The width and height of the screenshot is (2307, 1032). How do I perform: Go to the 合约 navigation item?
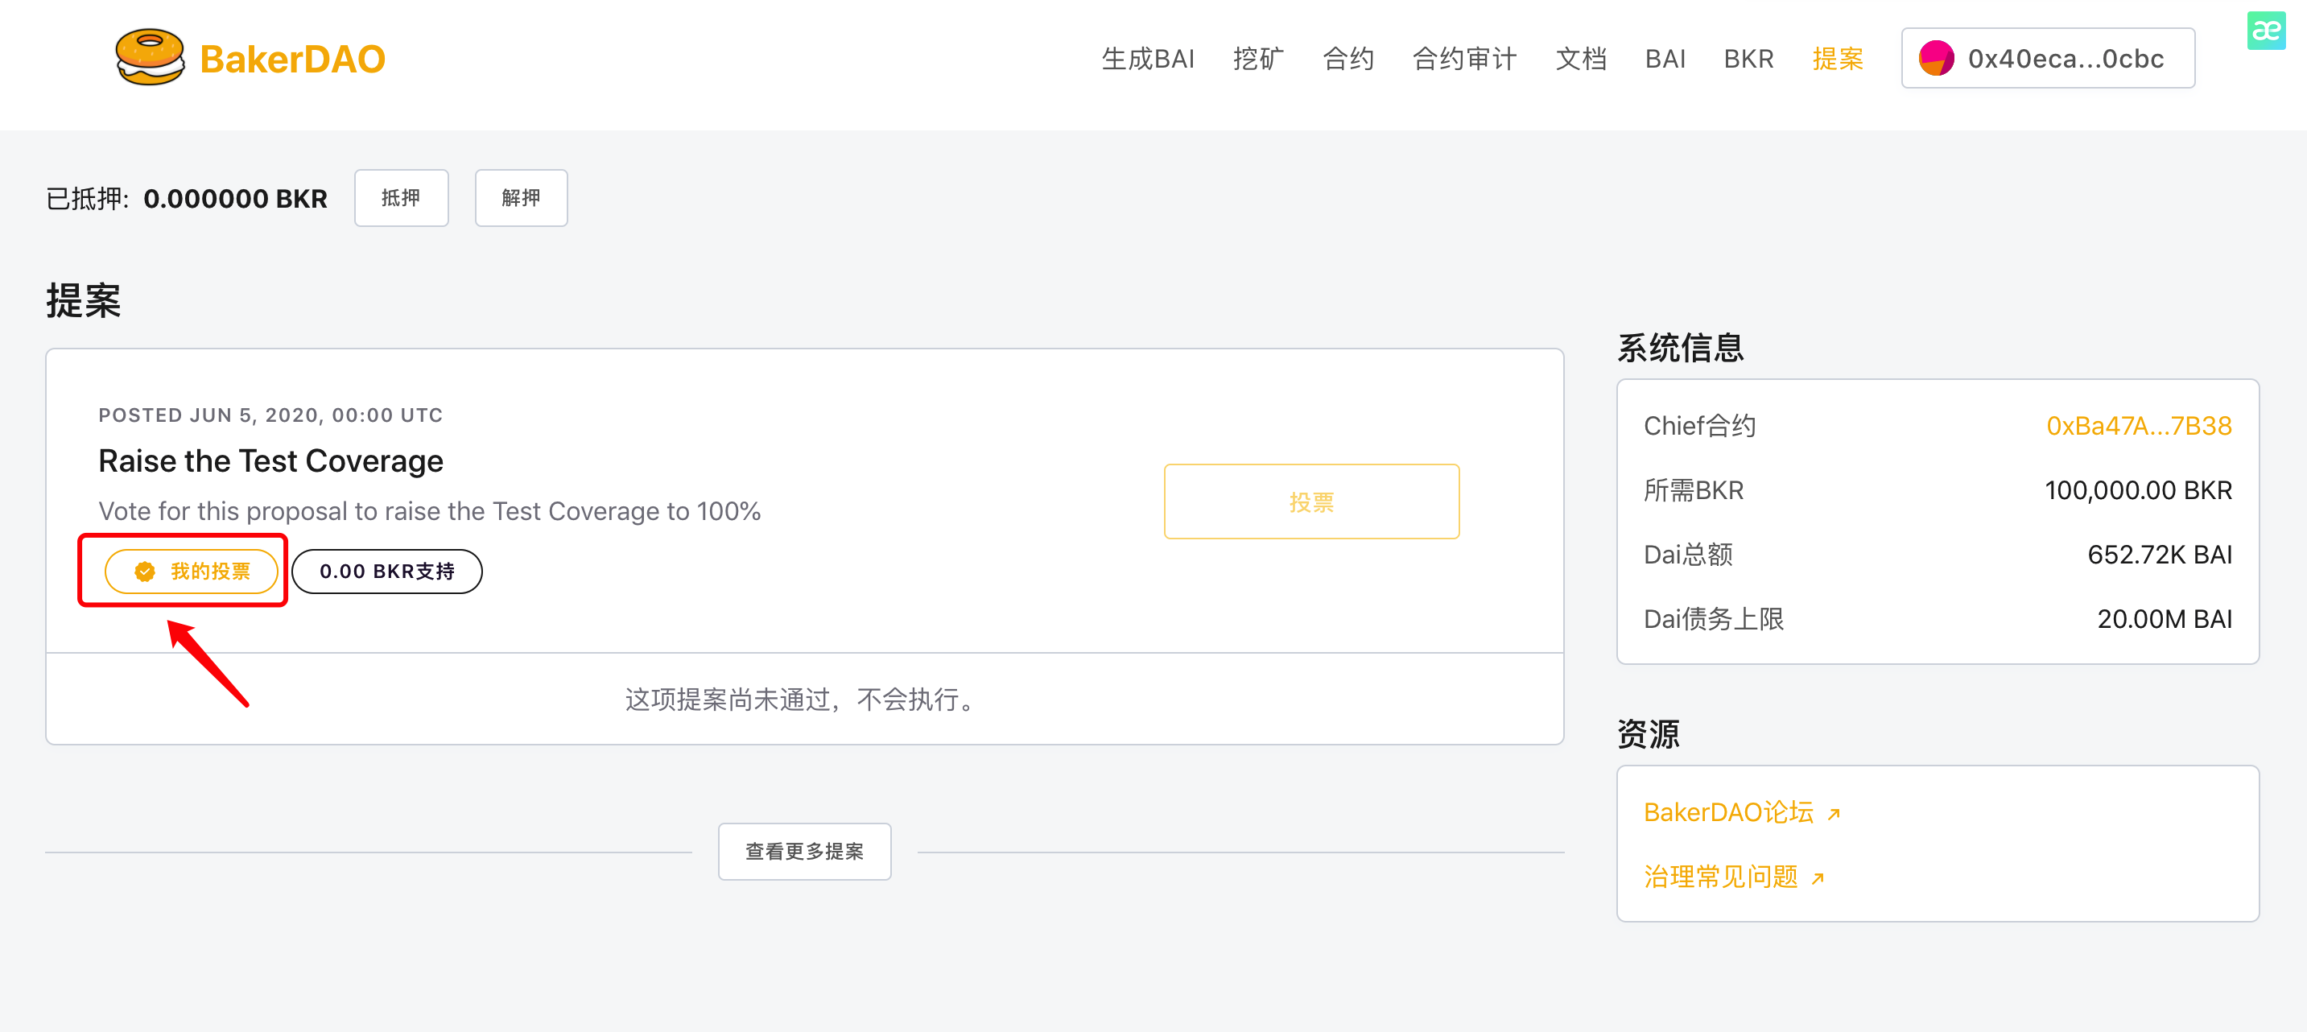coord(1347,59)
